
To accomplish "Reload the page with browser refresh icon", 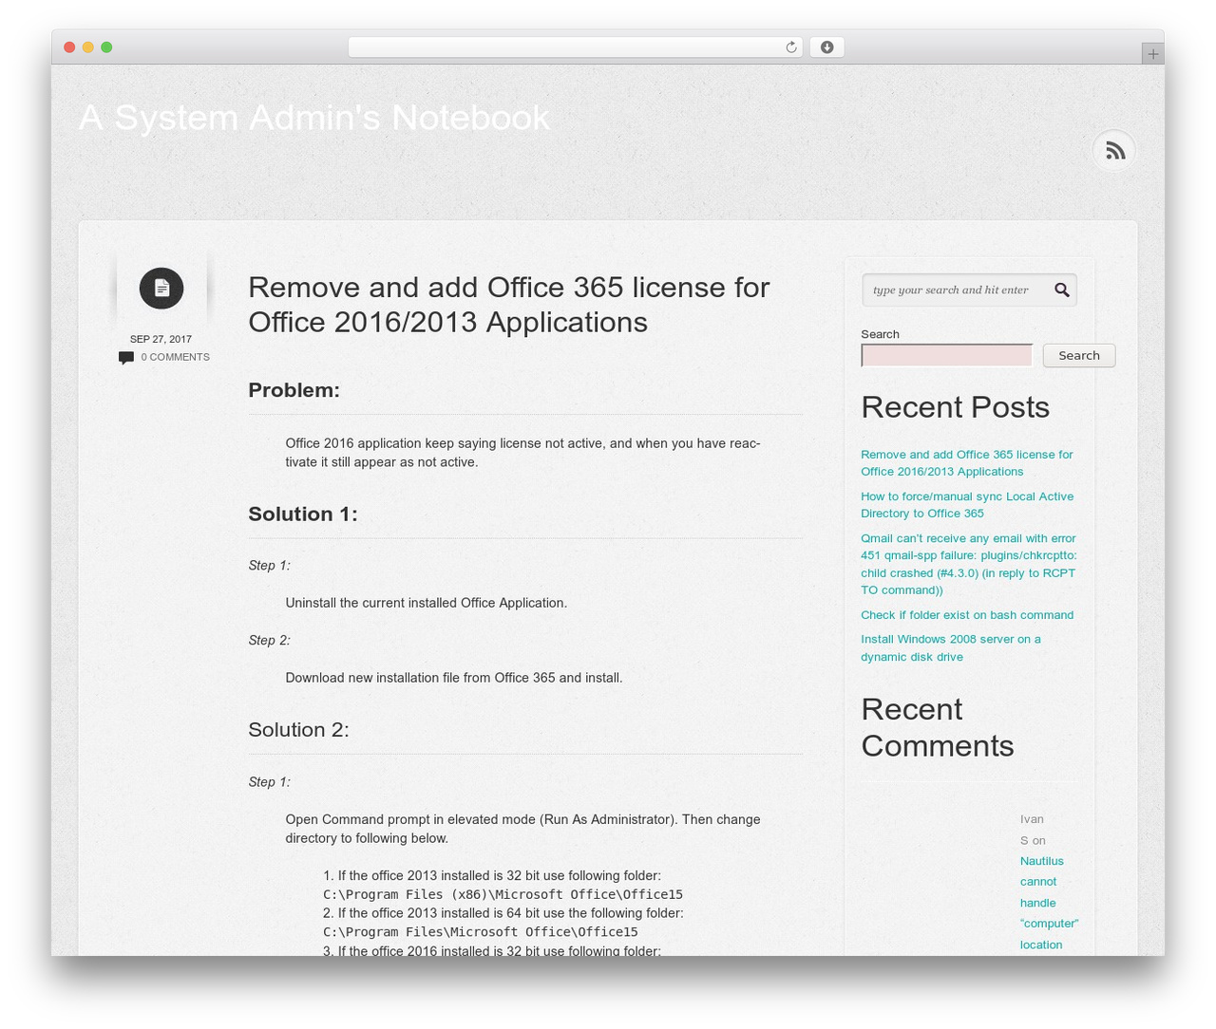I will (790, 47).
